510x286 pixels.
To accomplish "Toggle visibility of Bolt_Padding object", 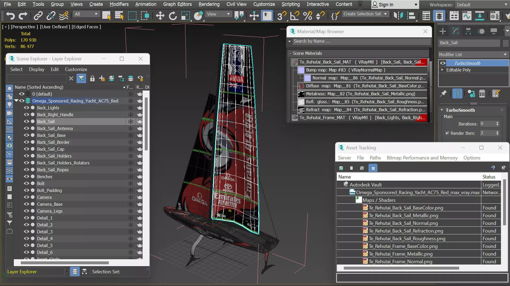I will (27, 190).
